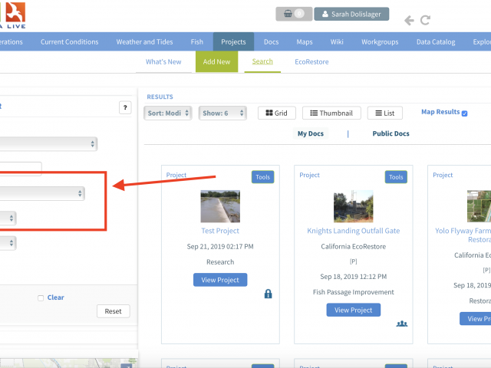Screen dimensions: 491x368
Task: Click the Test Project thumbnail image
Action: coord(220,206)
